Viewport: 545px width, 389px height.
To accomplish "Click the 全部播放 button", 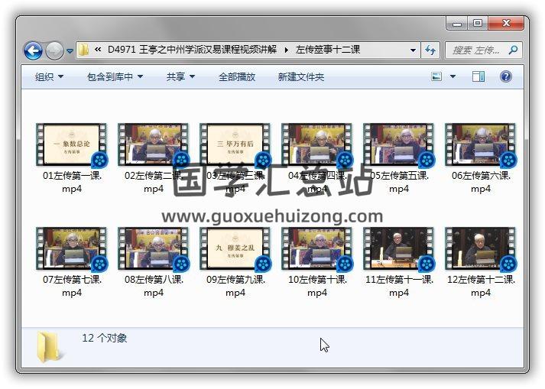I will click(x=237, y=76).
